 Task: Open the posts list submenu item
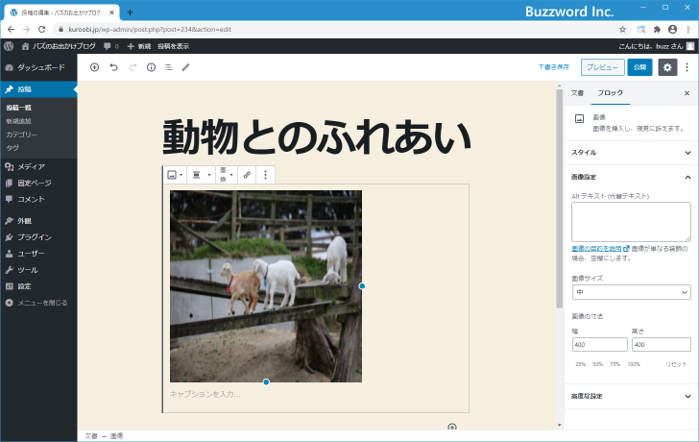point(19,108)
